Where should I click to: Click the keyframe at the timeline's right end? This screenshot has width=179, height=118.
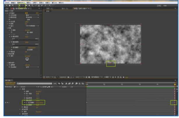pos(175,103)
